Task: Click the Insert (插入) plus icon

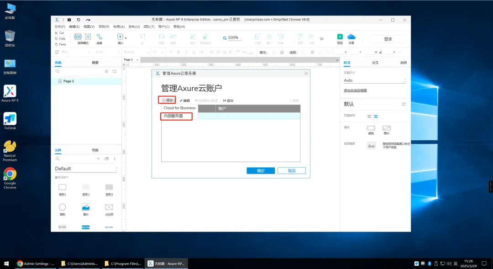Action: [x=120, y=37]
